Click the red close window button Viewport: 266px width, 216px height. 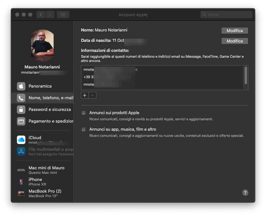(x=17, y=15)
